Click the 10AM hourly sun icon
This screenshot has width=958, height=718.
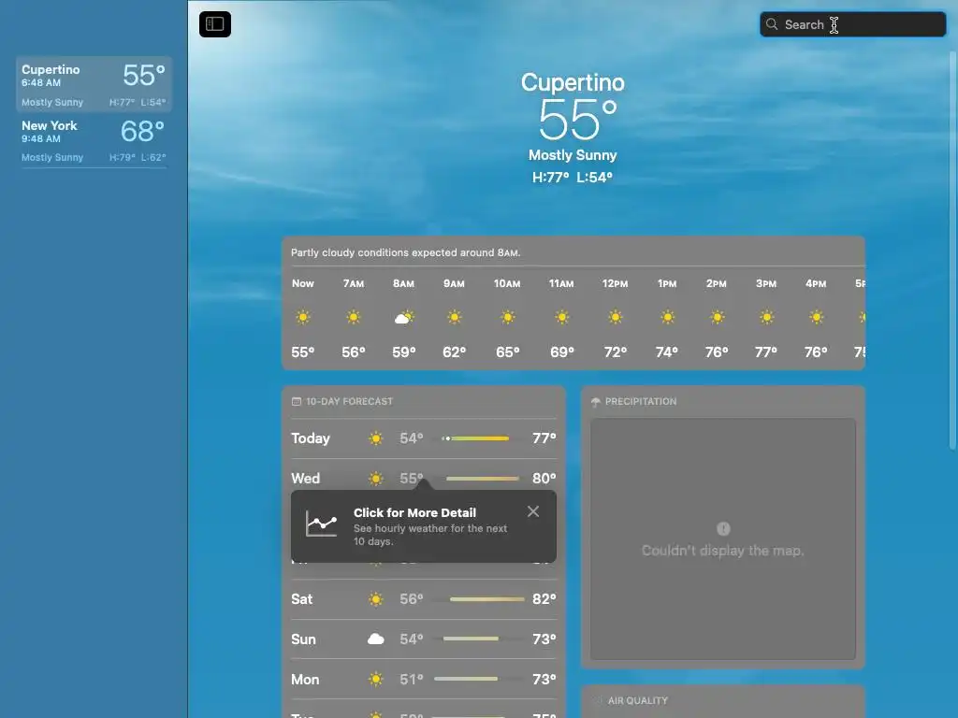click(508, 317)
